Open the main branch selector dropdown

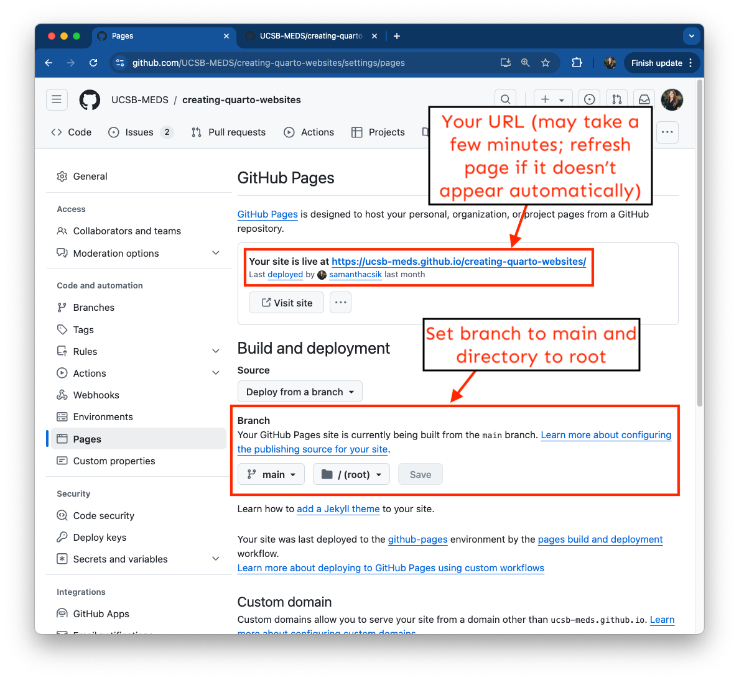coord(271,474)
